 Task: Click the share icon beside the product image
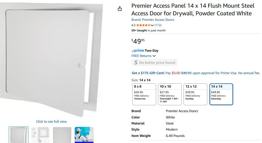pyautogui.click(x=120, y=9)
